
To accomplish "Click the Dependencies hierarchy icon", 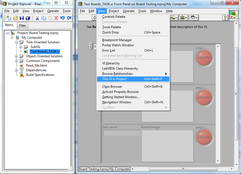I will click(22, 70).
